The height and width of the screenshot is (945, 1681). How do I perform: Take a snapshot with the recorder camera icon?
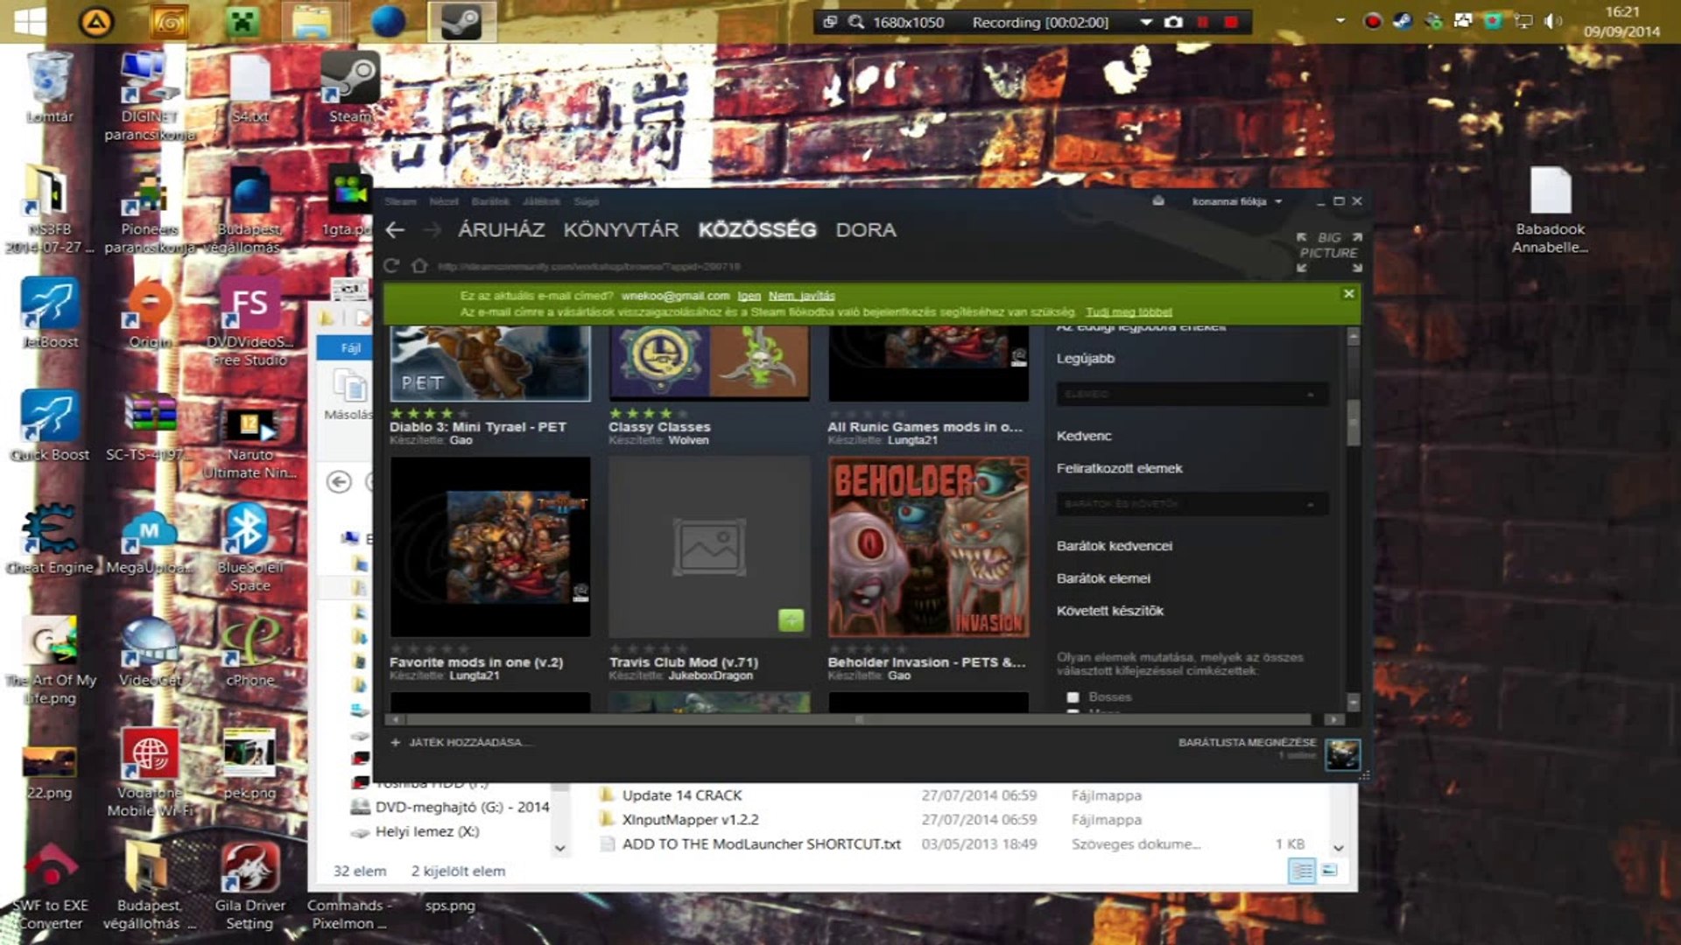click(1173, 22)
